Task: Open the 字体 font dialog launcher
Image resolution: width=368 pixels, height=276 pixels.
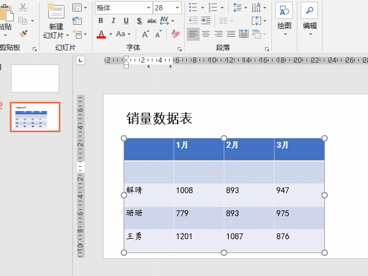Action: 179,49
